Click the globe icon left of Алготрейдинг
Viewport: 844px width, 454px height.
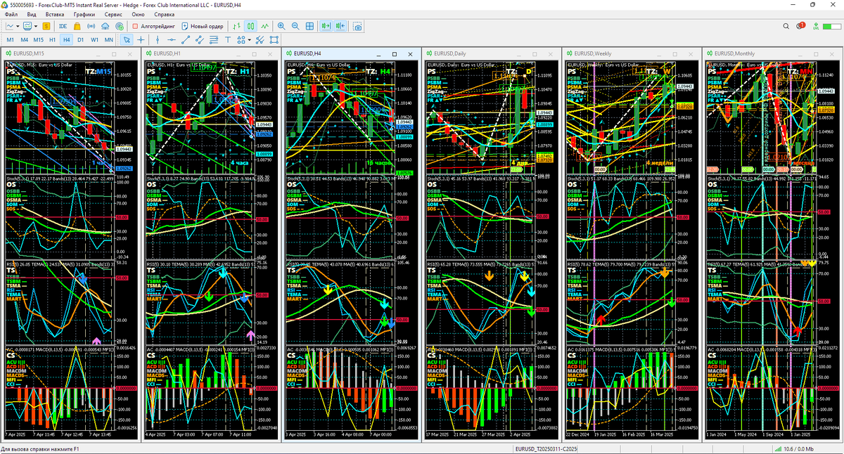[120, 26]
